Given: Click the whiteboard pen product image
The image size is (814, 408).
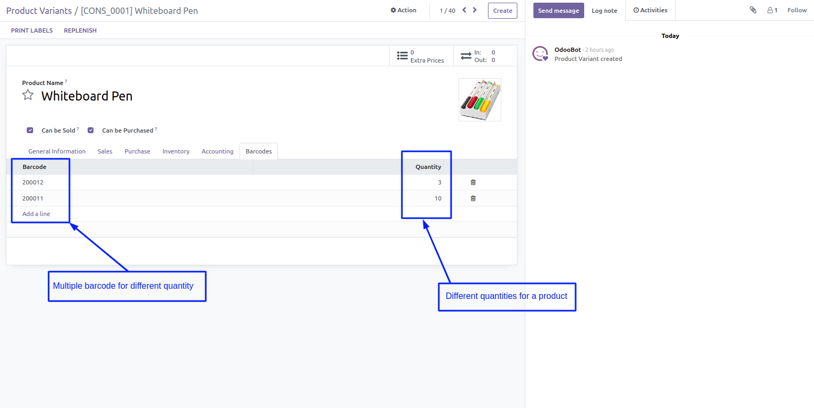Looking at the screenshot, I should click(479, 100).
